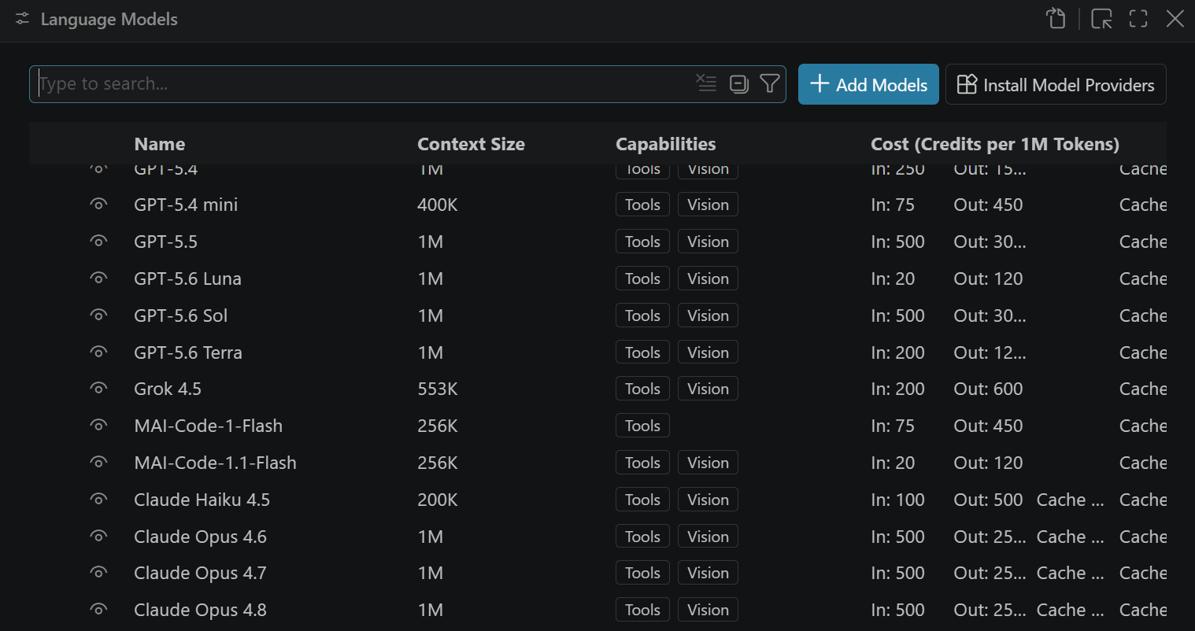Hide the Claude Opus 4.7 model
The height and width of the screenshot is (631, 1195).
pyautogui.click(x=98, y=573)
